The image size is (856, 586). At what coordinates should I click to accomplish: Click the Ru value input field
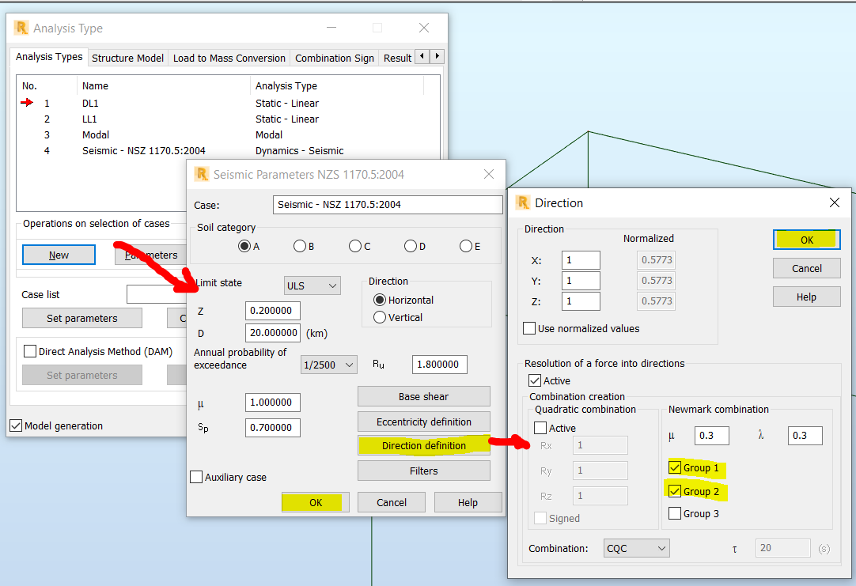coord(439,364)
